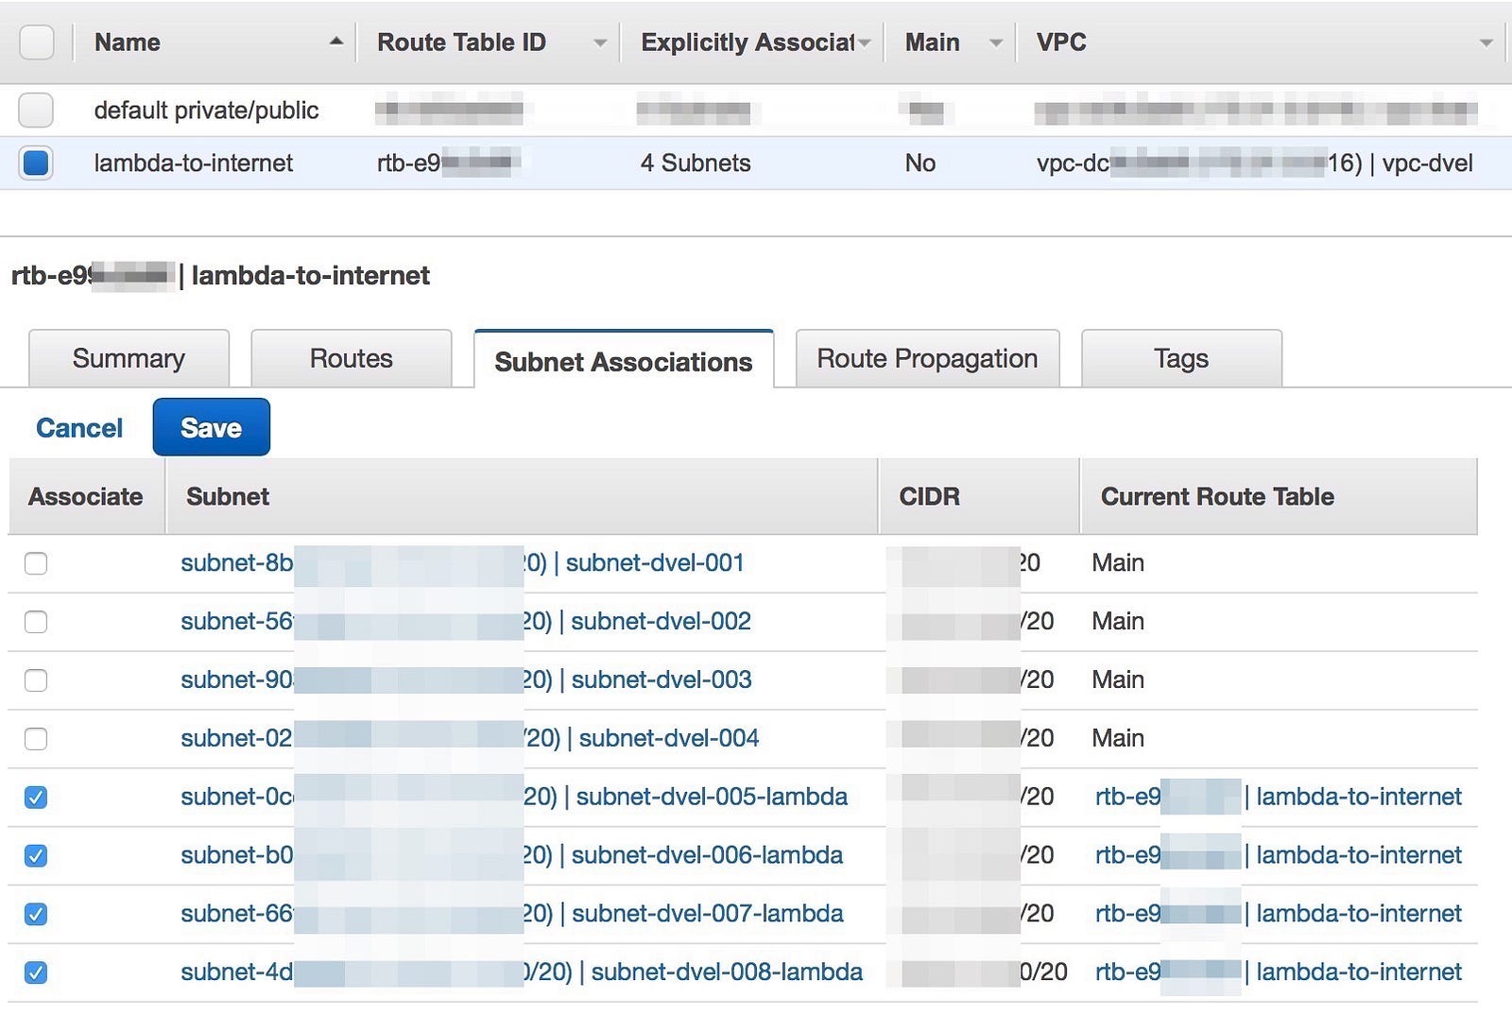Open the Main column dropdown arrow
This screenshot has height=1014, width=1512.
click(995, 43)
